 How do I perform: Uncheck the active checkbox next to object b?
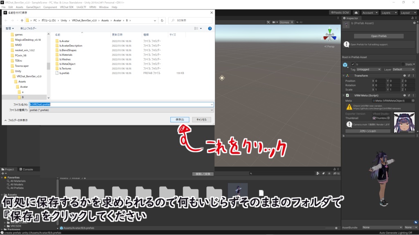353,64
